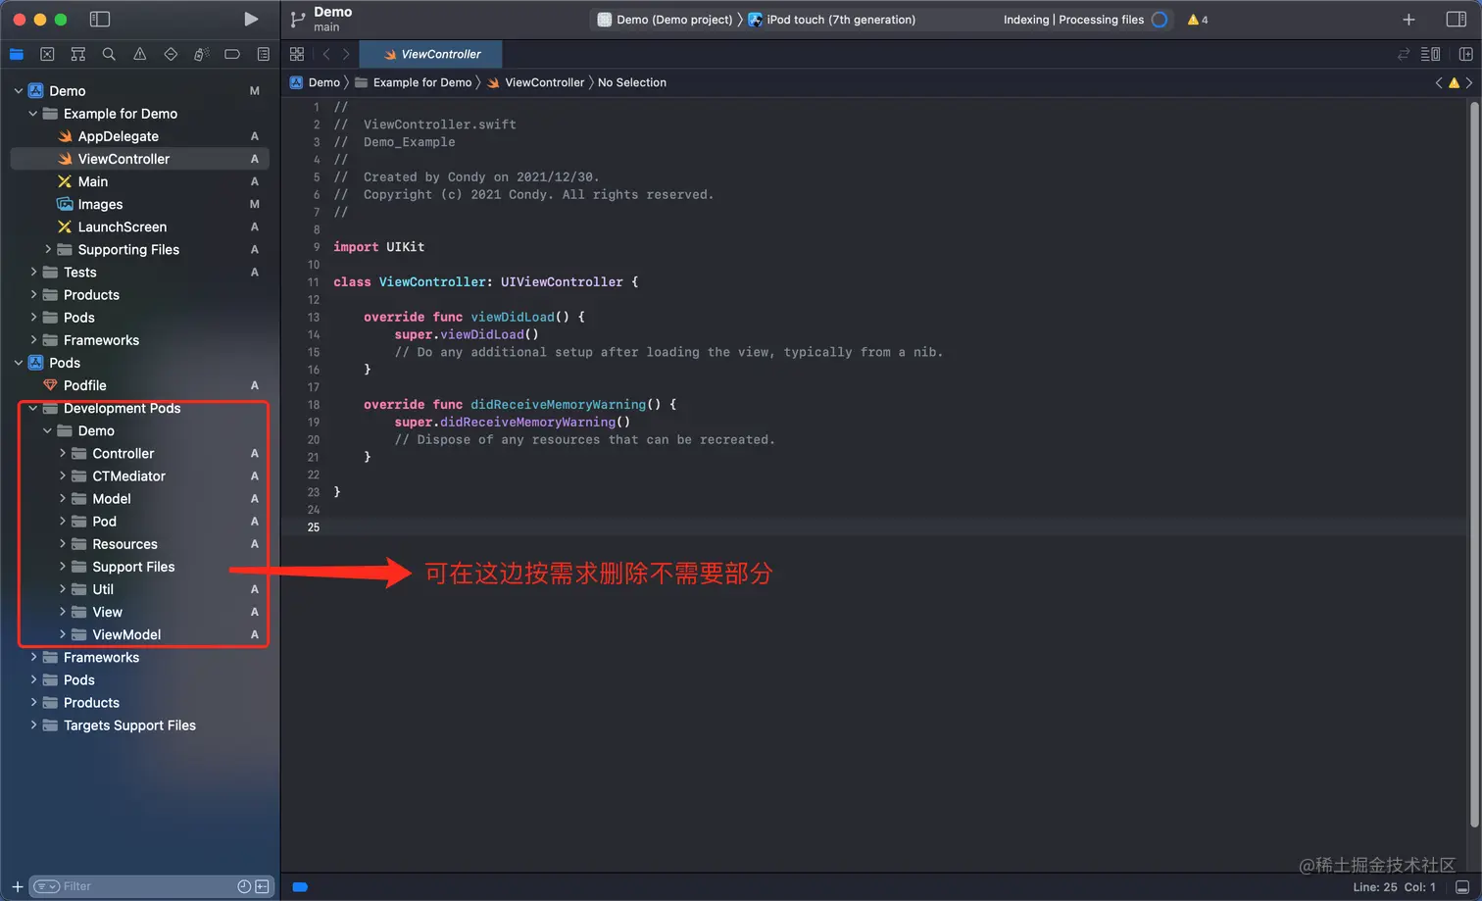Choose Demo scheme in toolbar
This screenshot has height=901, width=1482.
[x=666, y=20]
